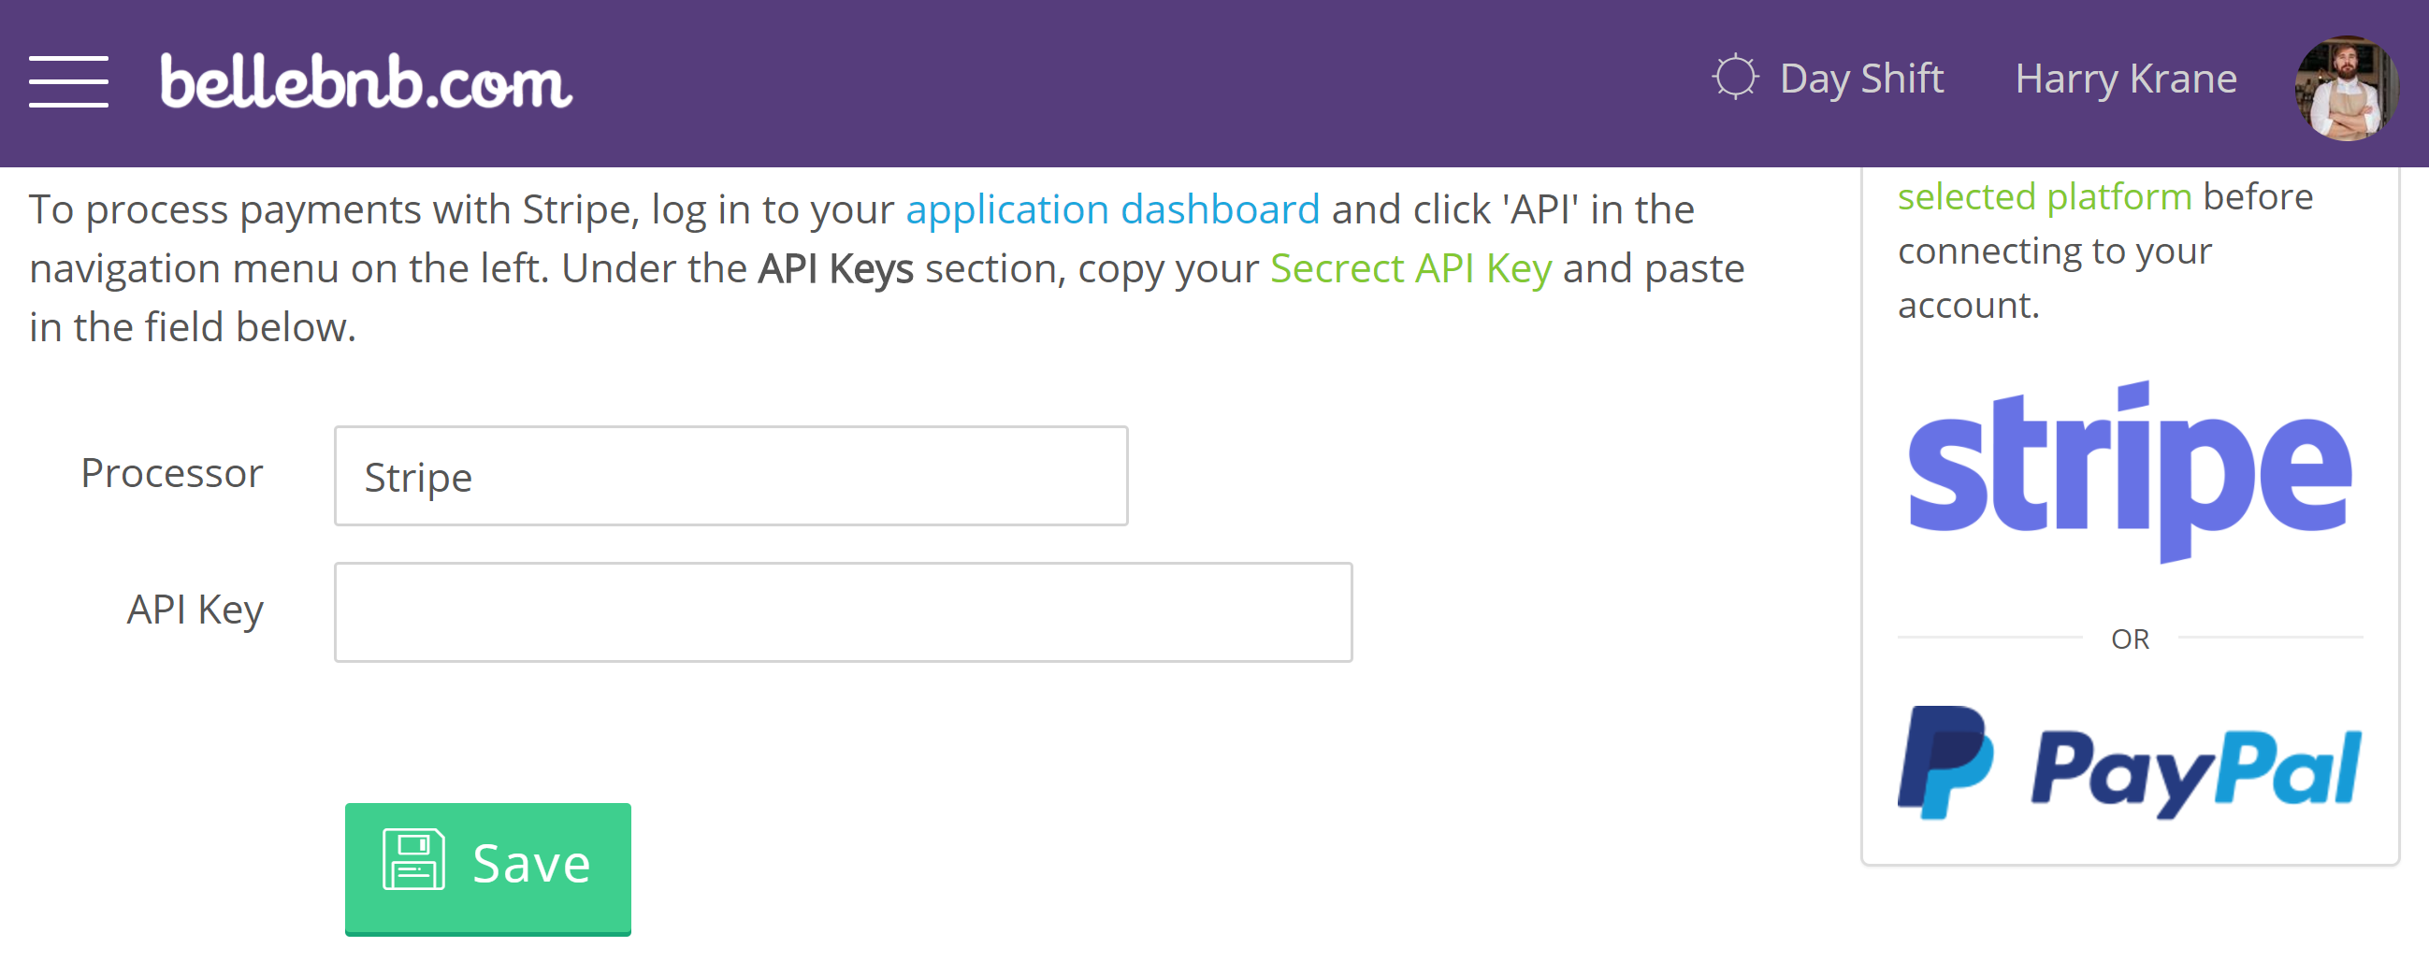The image size is (2429, 976).
Task: Click the Day Shift sun icon
Action: (x=1734, y=79)
